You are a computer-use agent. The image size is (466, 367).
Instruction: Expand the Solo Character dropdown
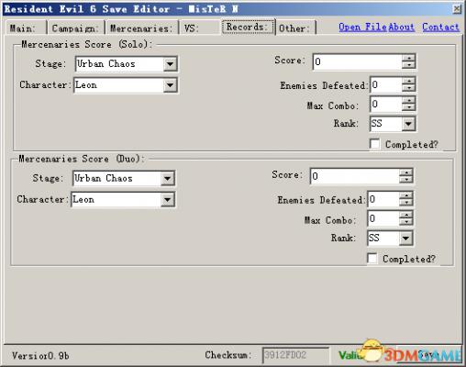[x=170, y=85]
